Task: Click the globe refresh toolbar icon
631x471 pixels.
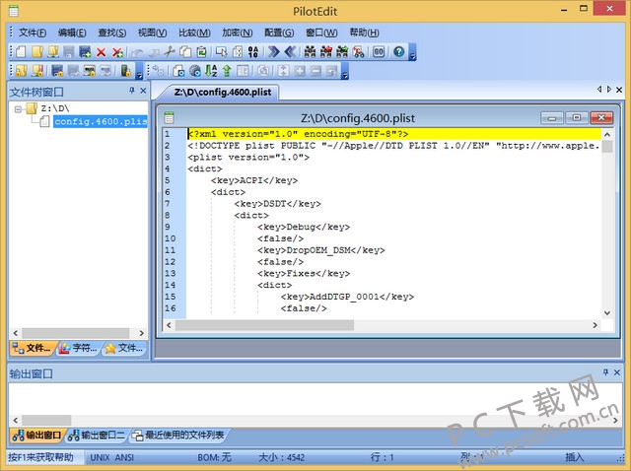Action: 195,71
